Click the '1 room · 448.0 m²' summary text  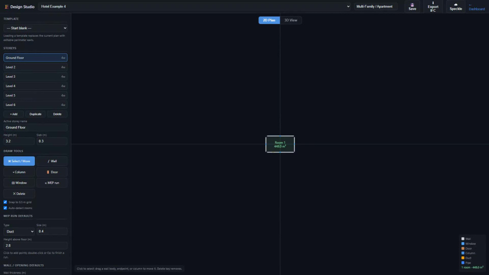point(472,268)
